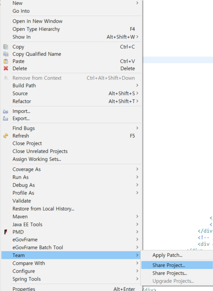Expand the Spring Tools submenu arrow
This screenshot has height=291, width=213.
(x=137, y=279)
